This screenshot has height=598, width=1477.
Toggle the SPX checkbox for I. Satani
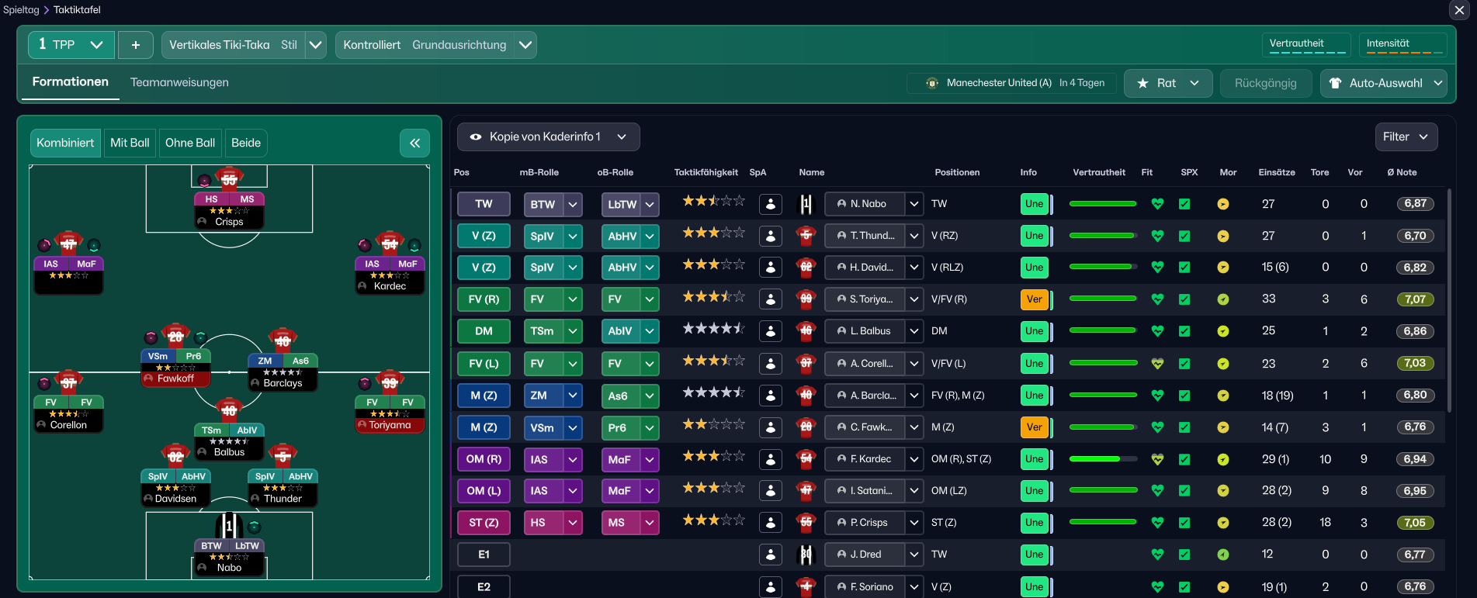[1184, 491]
